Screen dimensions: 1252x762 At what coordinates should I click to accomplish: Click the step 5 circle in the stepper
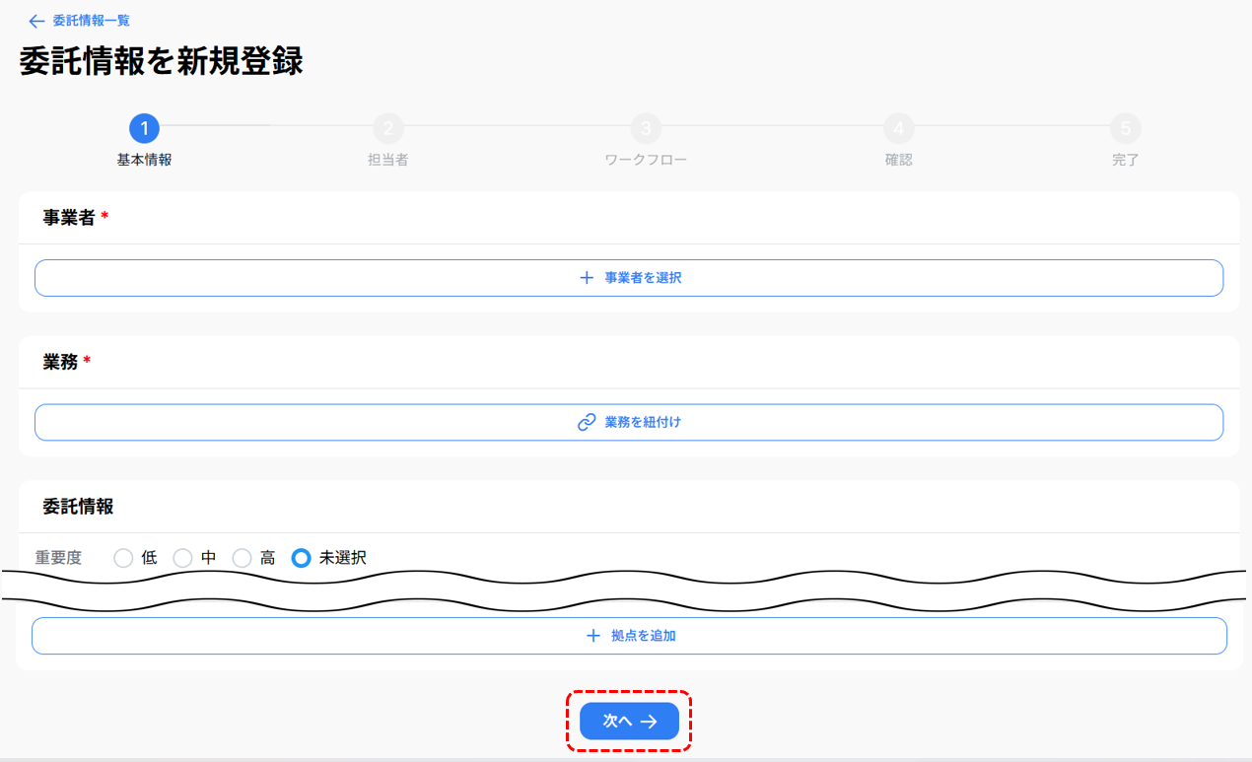[x=1125, y=128]
